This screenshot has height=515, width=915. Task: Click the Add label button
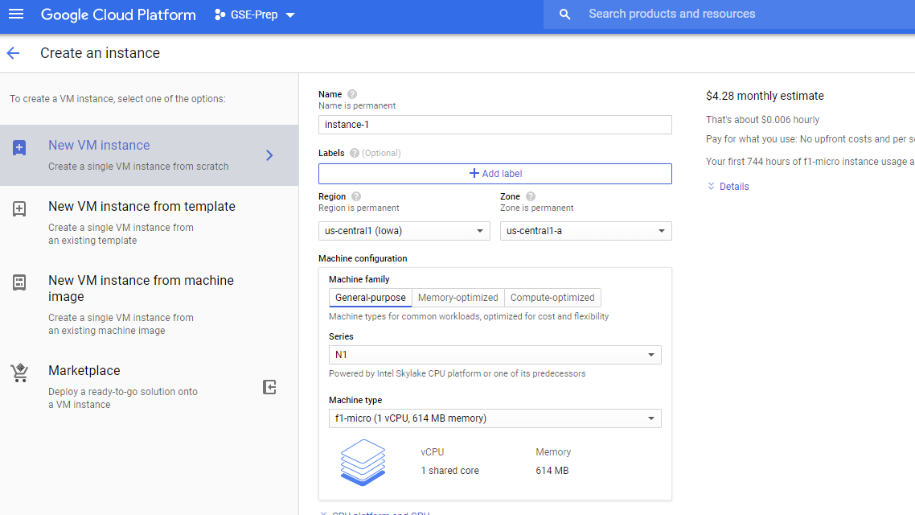tap(494, 174)
